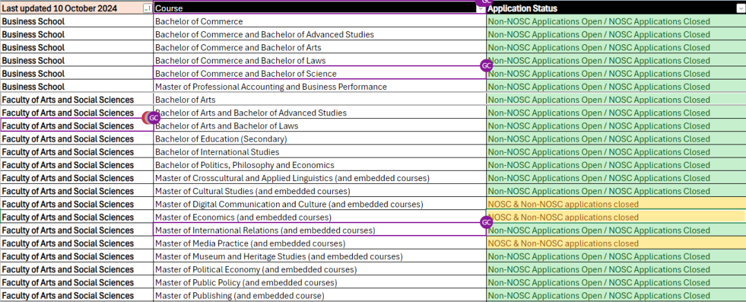The width and height of the screenshot is (746, 302).
Task: Click the GC collaborator badge beside 'Master of International Relations'
Action: coord(486,223)
